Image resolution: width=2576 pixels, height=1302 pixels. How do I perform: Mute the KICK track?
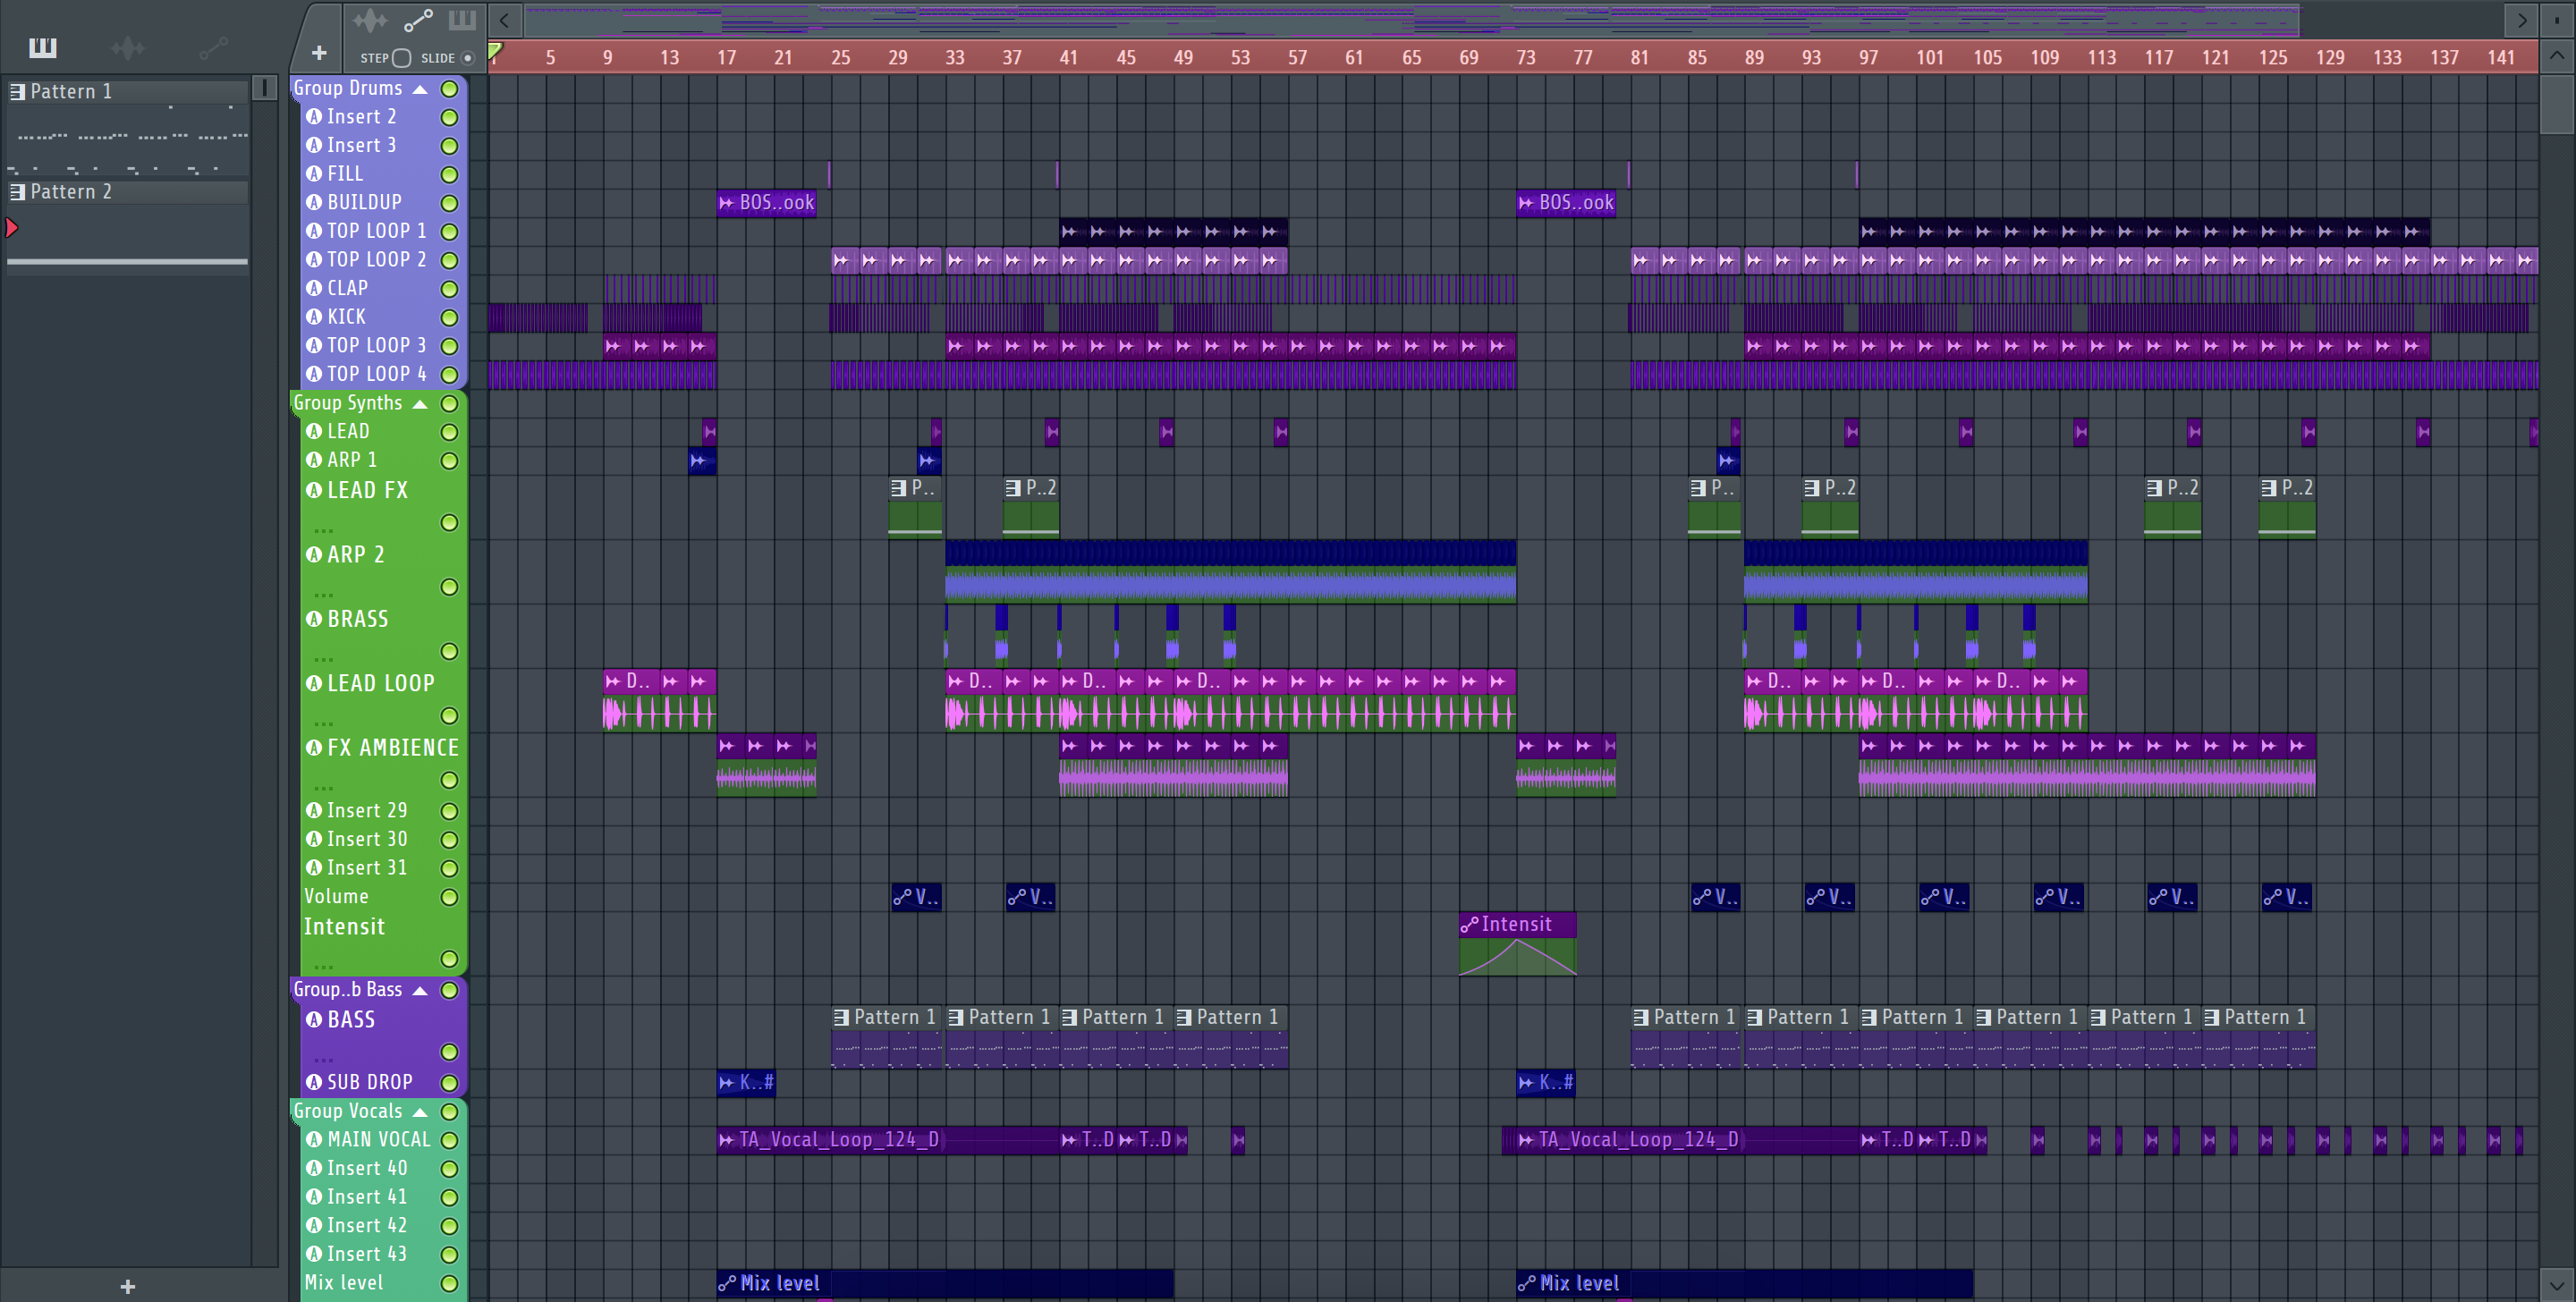[x=450, y=317]
